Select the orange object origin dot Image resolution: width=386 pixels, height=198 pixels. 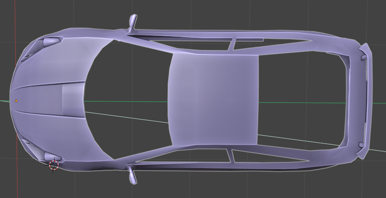[16, 101]
